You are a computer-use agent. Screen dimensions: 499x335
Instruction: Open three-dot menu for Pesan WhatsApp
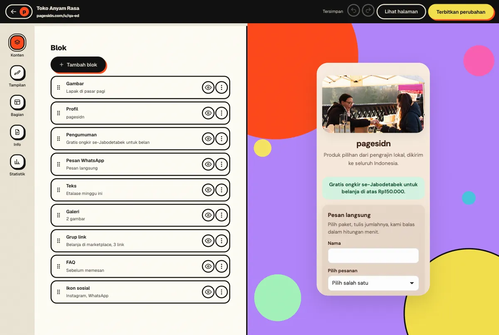(222, 164)
